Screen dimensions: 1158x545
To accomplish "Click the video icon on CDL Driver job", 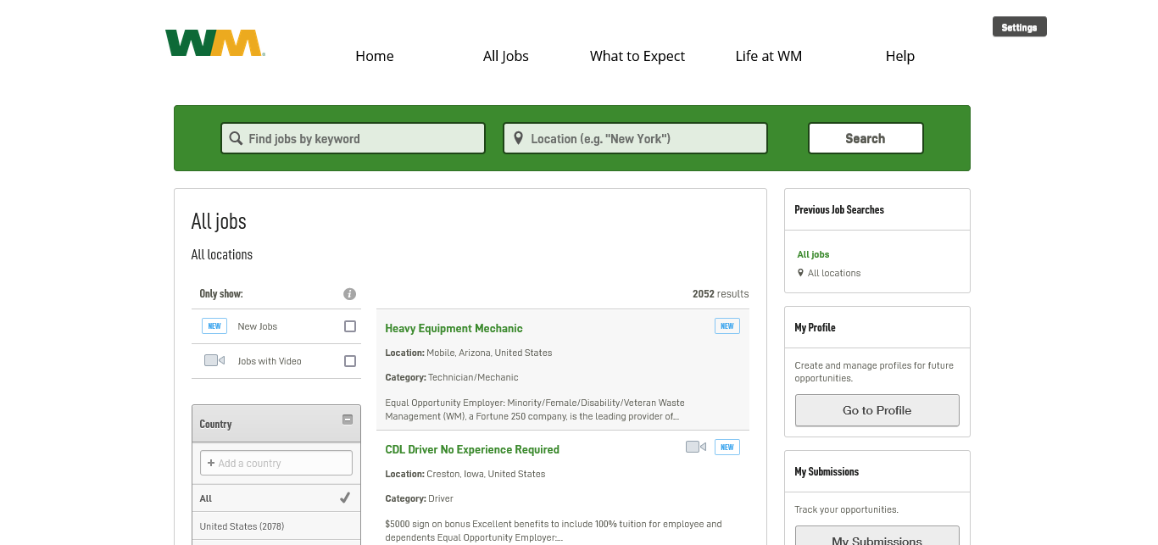I will tap(695, 447).
